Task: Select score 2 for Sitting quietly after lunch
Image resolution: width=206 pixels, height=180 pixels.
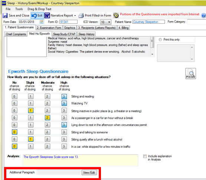Action: 47,139
